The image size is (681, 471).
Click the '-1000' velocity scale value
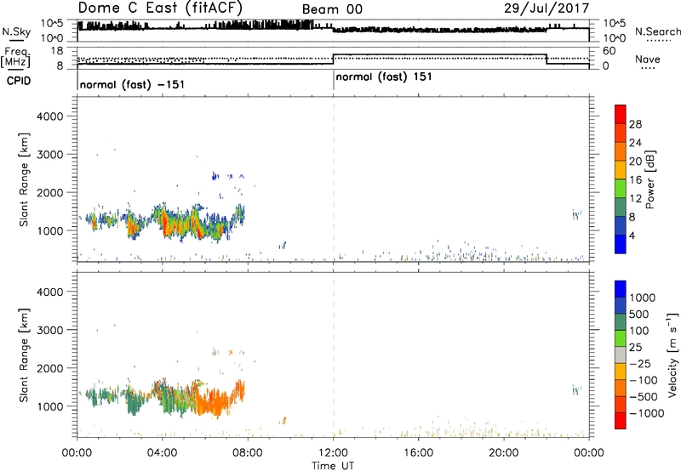(646, 413)
